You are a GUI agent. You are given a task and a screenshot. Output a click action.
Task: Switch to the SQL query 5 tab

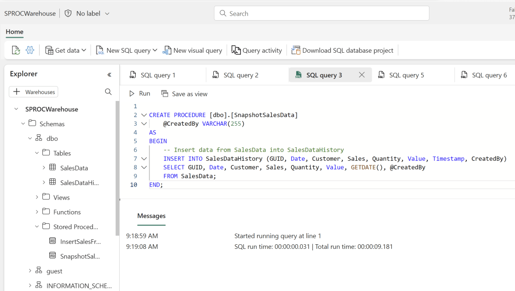406,75
